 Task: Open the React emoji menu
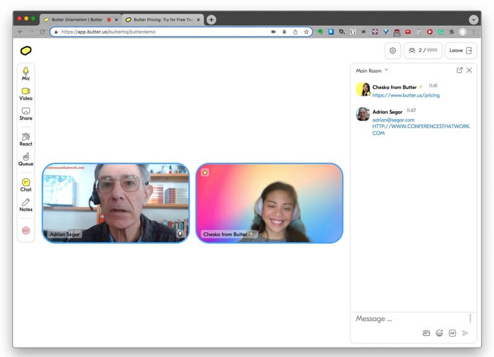(x=26, y=139)
